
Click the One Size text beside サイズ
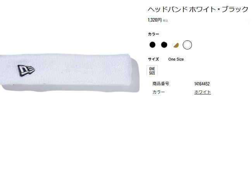pyautogui.click(x=176, y=59)
